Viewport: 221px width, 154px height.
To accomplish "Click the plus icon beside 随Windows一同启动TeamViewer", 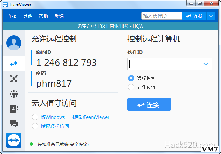I will tap(35, 117).
